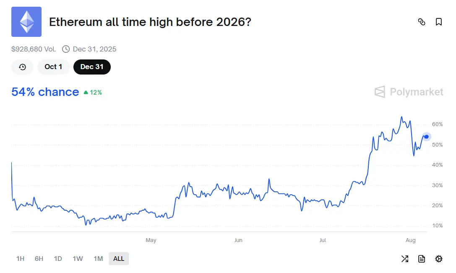Toggle the 1D chart view
Screen dimensions: 456x273
58,259
